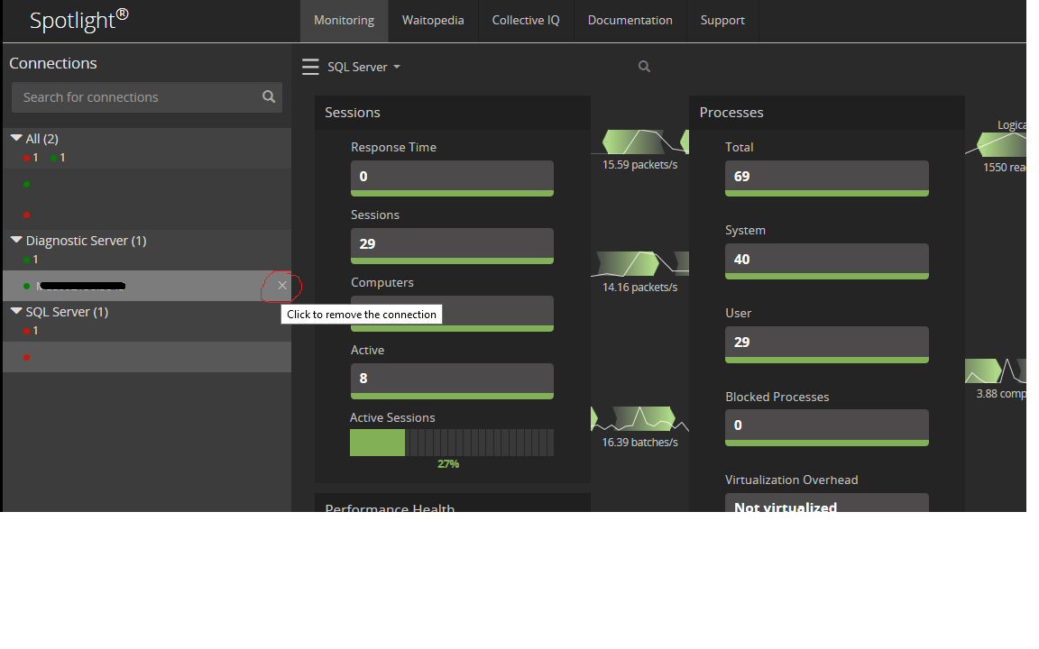The width and height of the screenshot is (1039, 649).
Task: Collapse the All (2) connections group
Action: [x=16, y=138]
